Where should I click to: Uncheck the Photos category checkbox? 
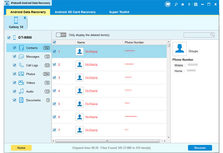14,74
